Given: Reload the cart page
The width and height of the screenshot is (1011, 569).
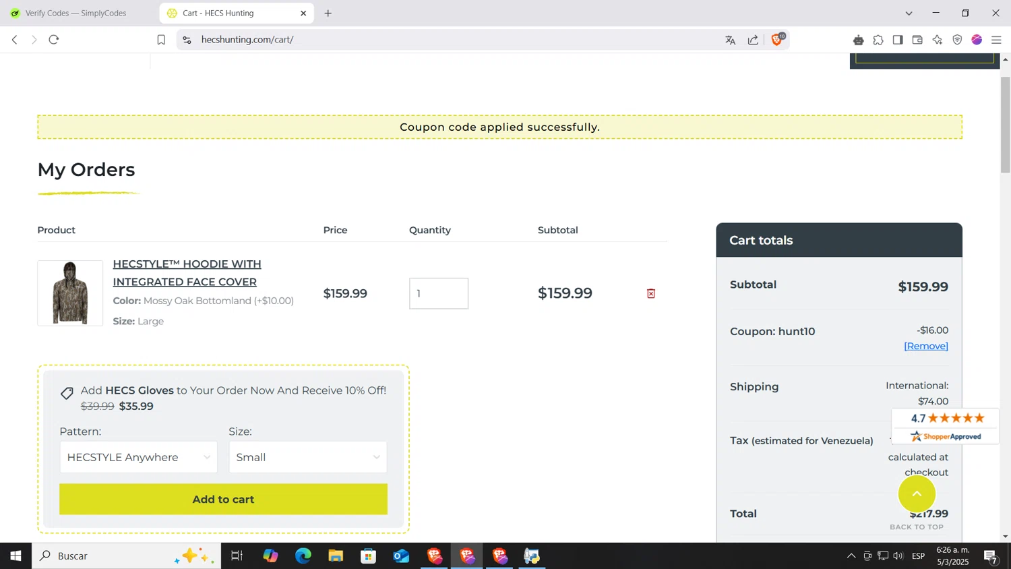Looking at the screenshot, I should tap(54, 40).
